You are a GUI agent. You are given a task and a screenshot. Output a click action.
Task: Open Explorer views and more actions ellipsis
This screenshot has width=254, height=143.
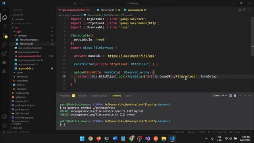click(52, 10)
